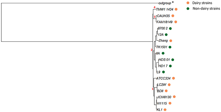
Task: Click the green dot beside 12A
Action: (166, 35)
